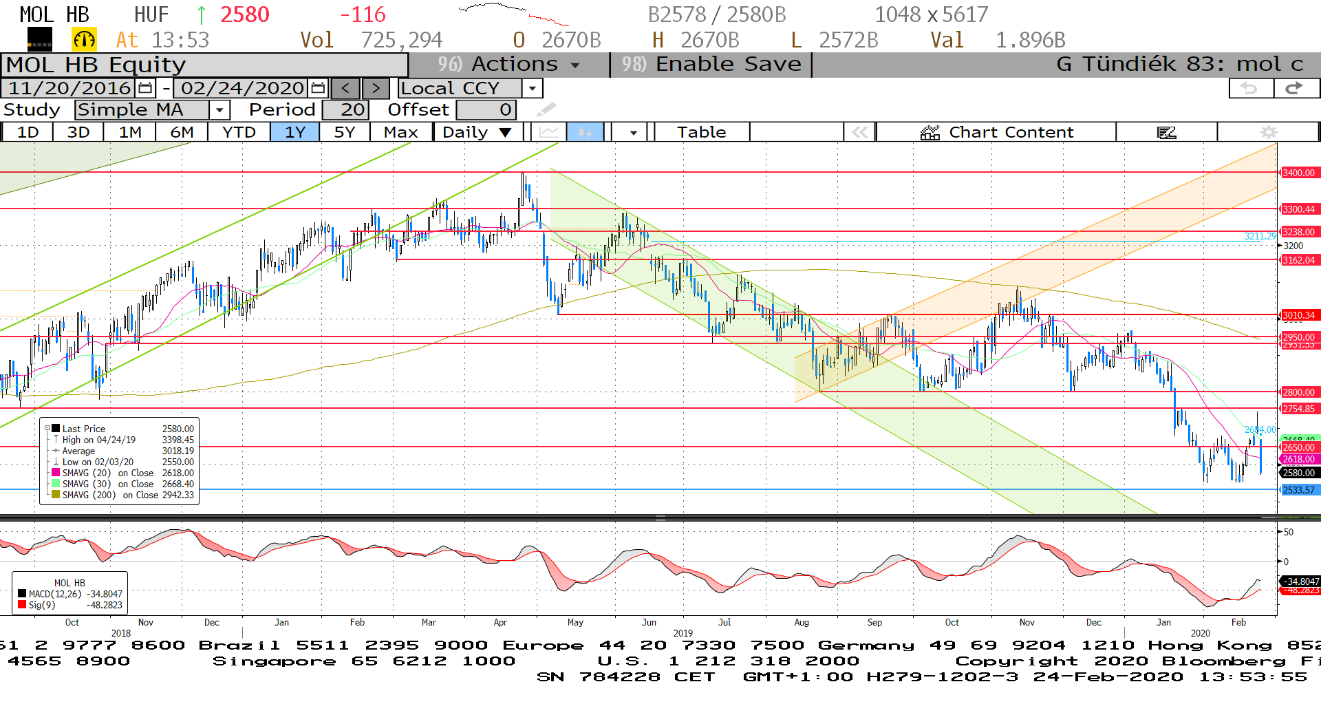Click the High on 04/24/19 marker icon

[56, 440]
